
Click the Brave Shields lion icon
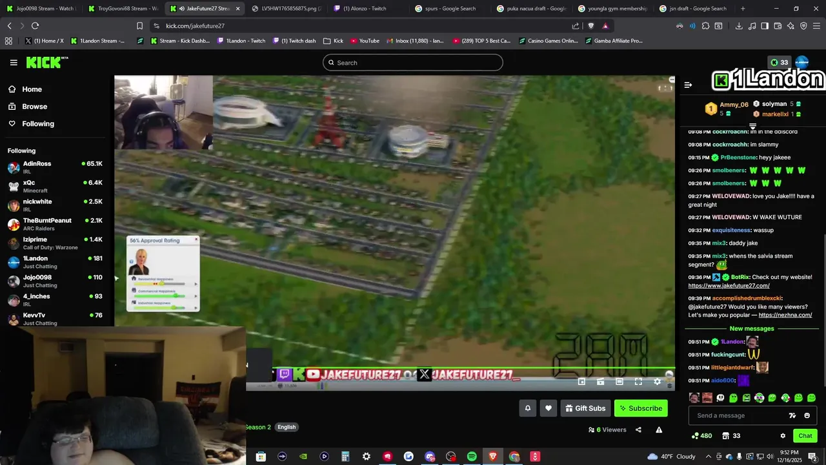(590, 26)
